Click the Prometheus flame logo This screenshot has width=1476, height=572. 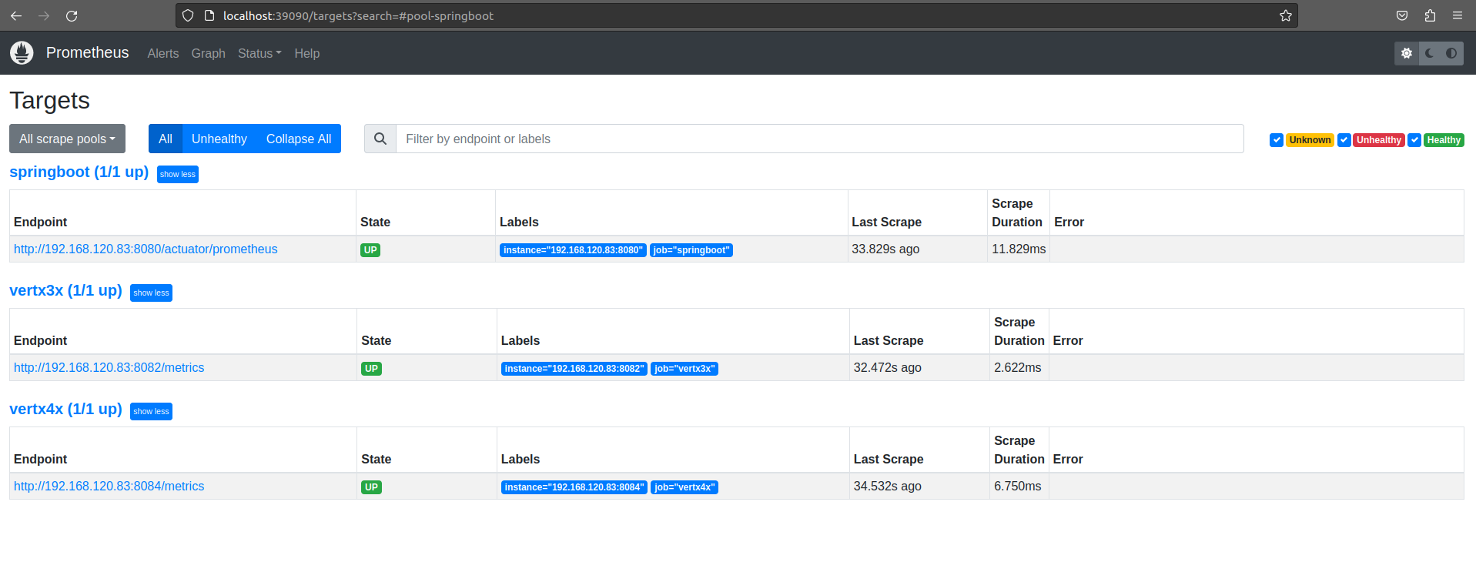point(22,52)
